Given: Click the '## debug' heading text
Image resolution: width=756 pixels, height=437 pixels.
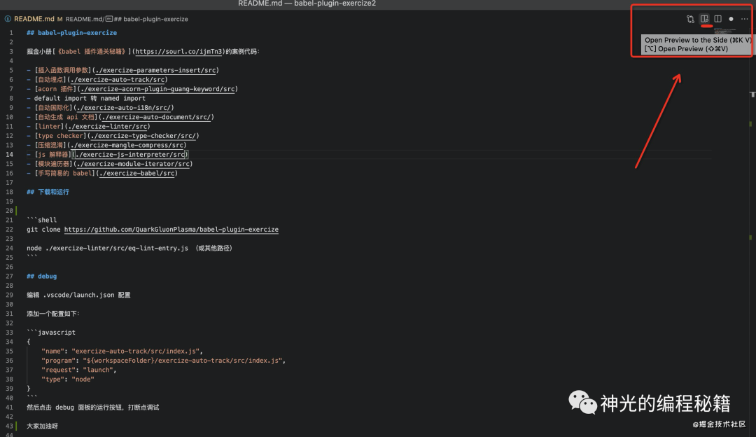Looking at the screenshot, I should pyautogui.click(x=41, y=277).
